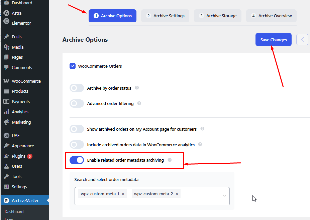Open the Archive Settings tab
Screen dimensions: 310x220
165,16
